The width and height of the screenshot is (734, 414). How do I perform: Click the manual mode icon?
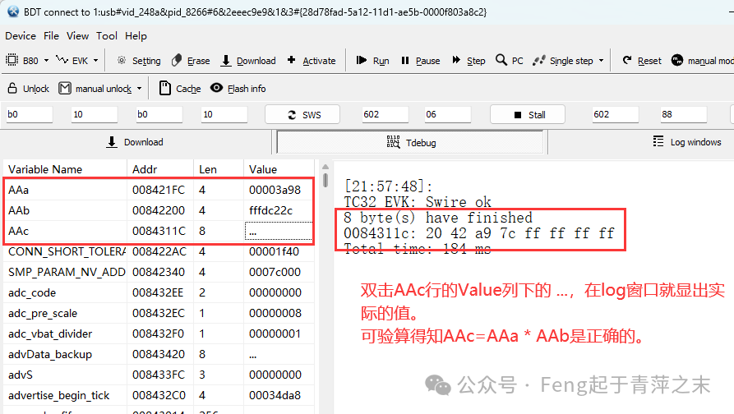click(x=677, y=60)
